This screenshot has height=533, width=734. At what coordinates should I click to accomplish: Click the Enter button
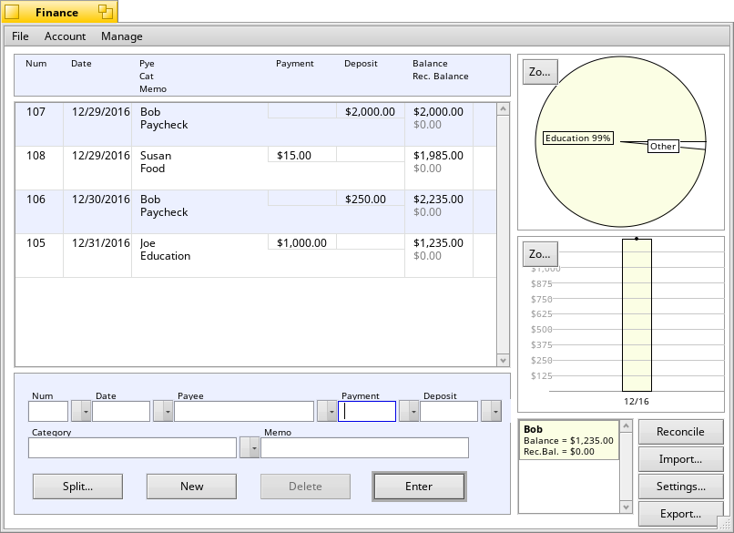tap(419, 487)
